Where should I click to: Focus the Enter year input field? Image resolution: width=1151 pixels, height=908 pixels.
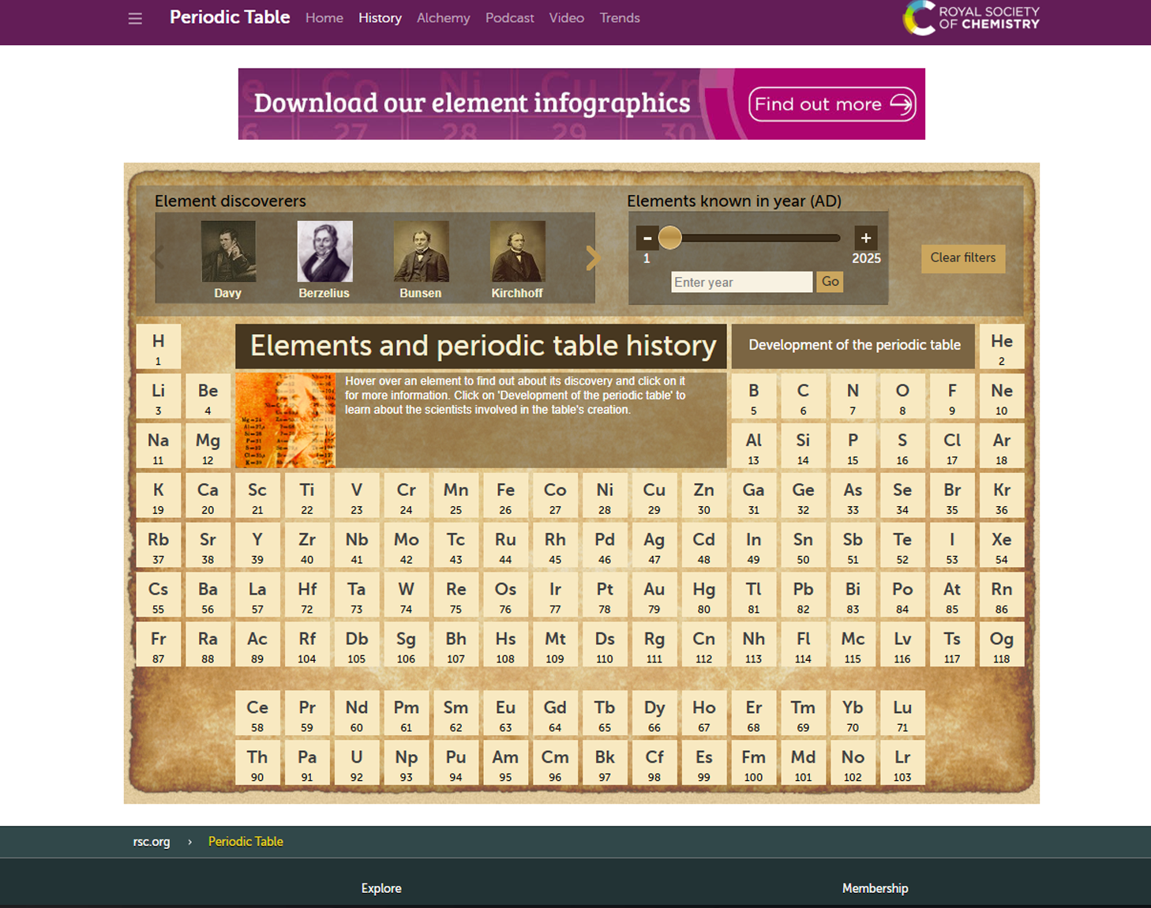pyautogui.click(x=740, y=282)
